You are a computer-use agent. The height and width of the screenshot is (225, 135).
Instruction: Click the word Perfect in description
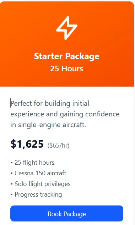pyautogui.click(x=21, y=103)
